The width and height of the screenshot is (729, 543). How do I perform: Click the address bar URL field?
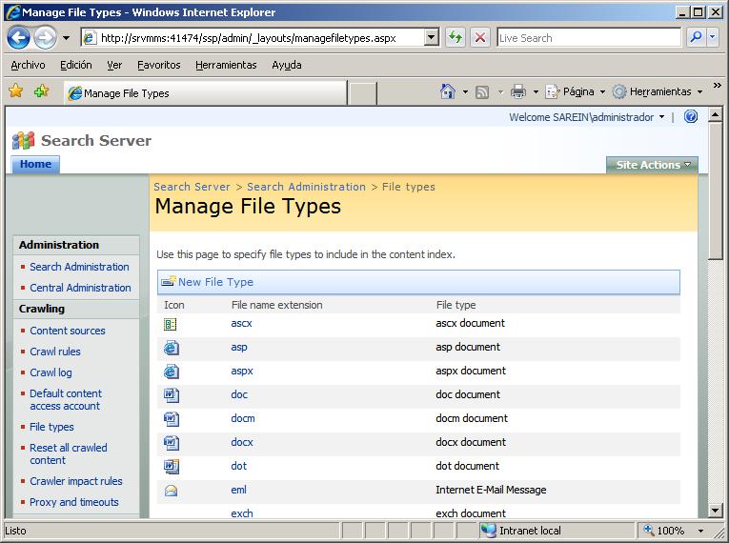tap(253, 38)
